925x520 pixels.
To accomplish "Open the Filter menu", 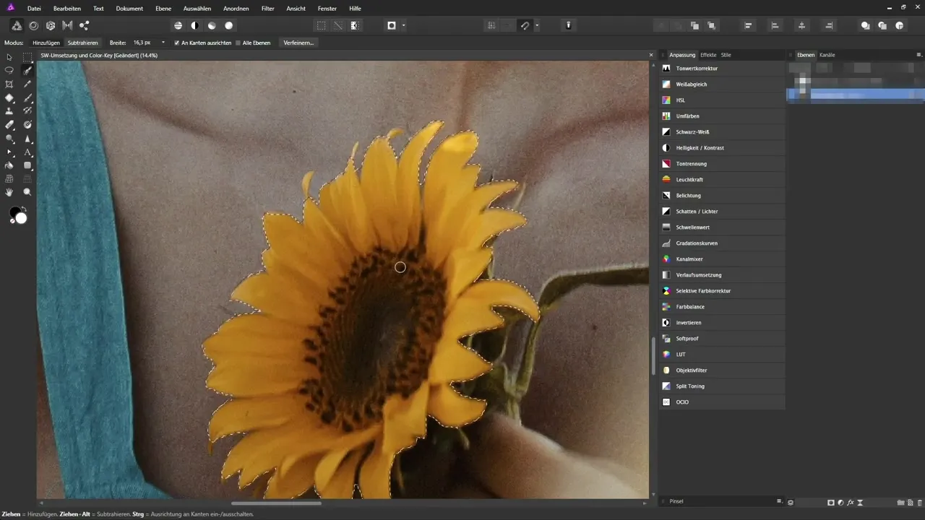I will [x=268, y=8].
